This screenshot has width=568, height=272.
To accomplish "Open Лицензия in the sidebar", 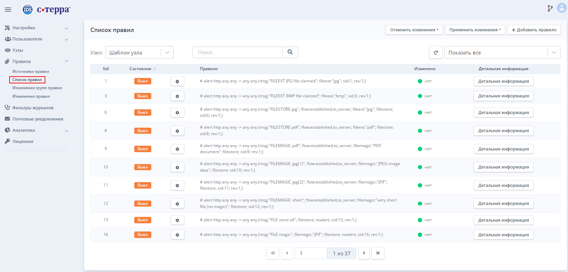I will tap(23, 142).
